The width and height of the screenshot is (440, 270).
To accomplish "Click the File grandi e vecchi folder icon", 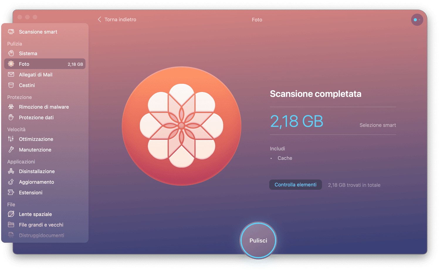I will (x=11, y=225).
